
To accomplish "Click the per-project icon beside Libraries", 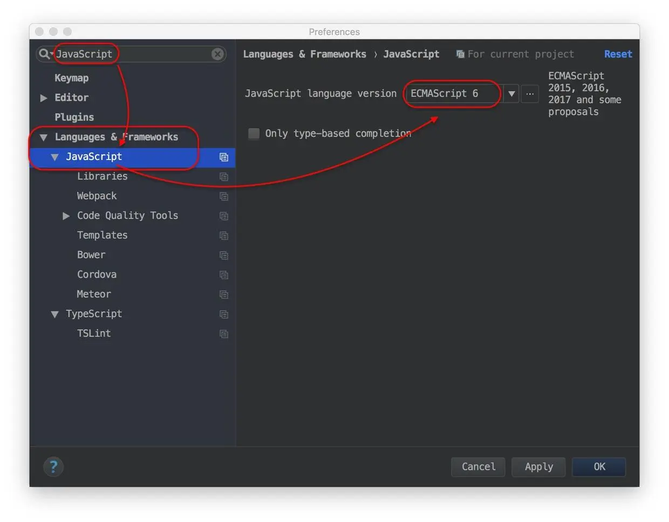I will (224, 176).
